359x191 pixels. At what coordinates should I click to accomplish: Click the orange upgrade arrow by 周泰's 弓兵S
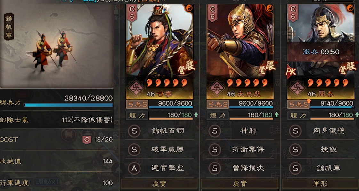[309, 101]
